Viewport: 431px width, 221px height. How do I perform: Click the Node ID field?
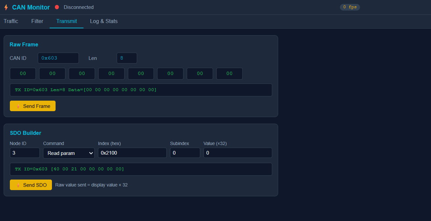pos(25,153)
